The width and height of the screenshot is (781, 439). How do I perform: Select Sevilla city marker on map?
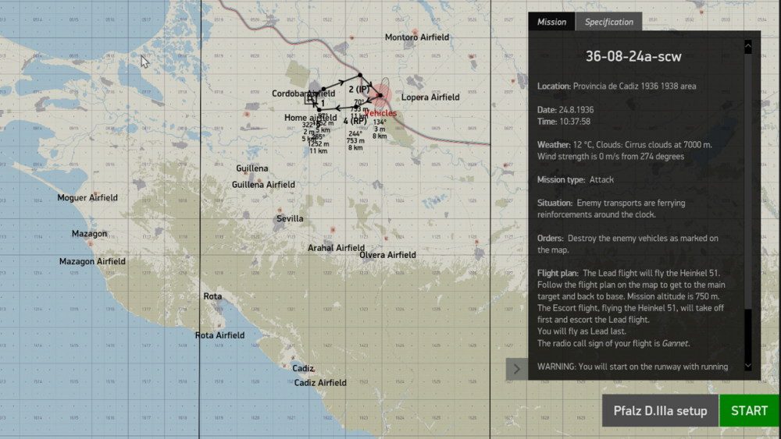click(x=290, y=219)
